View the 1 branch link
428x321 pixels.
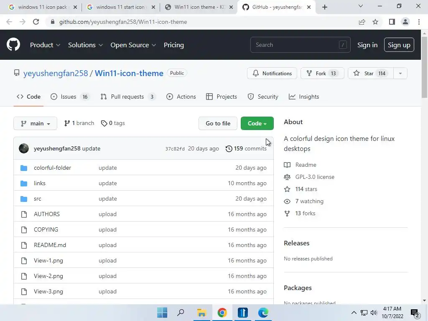(x=79, y=123)
